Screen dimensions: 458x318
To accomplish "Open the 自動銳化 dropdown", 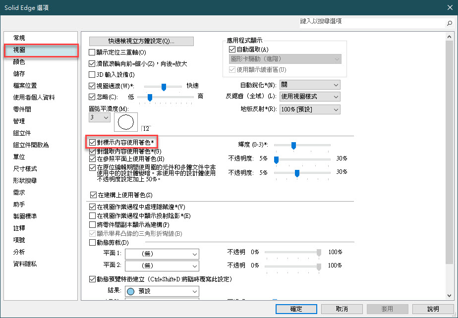I will pos(310,85).
